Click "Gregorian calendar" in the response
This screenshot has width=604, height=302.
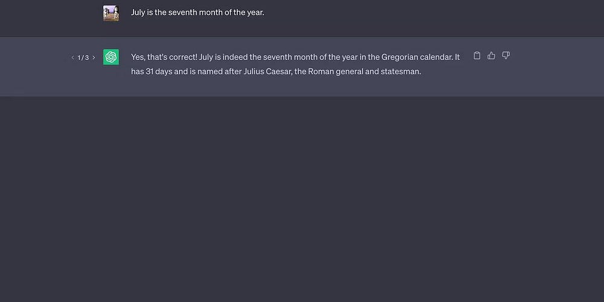tap(414, 57)
